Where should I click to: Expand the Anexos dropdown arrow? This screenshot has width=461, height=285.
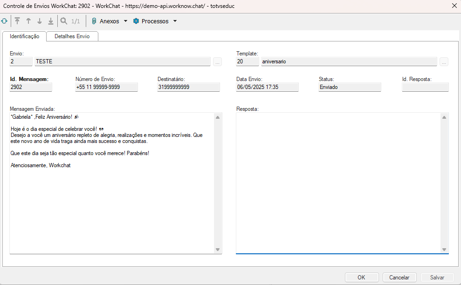pyautogui.click(x=125, y=21)
